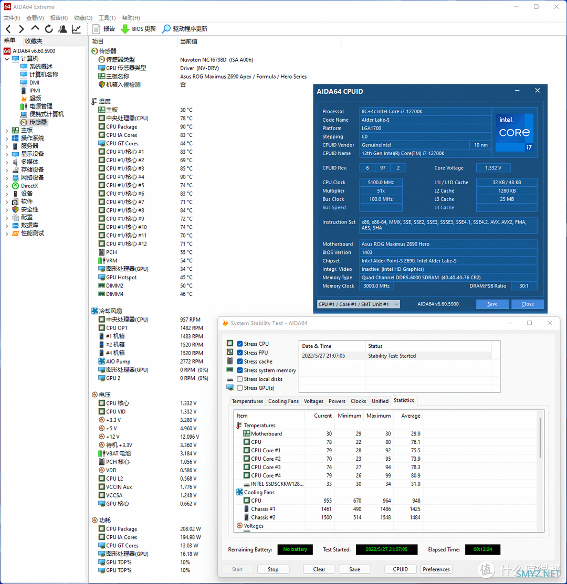
Task: Click the 性能测试 benchmark tree icon
Action: pyautogui.click(x=15, y=233)
